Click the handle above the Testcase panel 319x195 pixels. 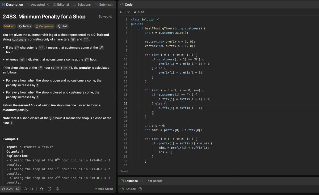point(237,176)
